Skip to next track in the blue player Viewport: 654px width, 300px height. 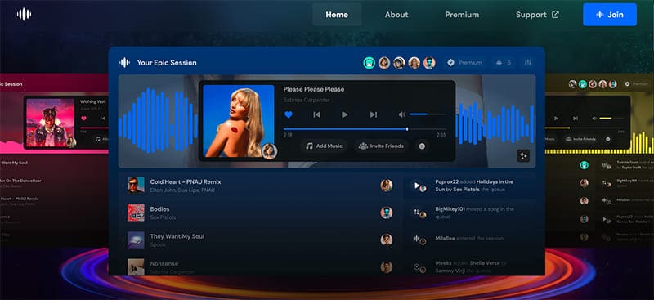[x=374, y=114]
